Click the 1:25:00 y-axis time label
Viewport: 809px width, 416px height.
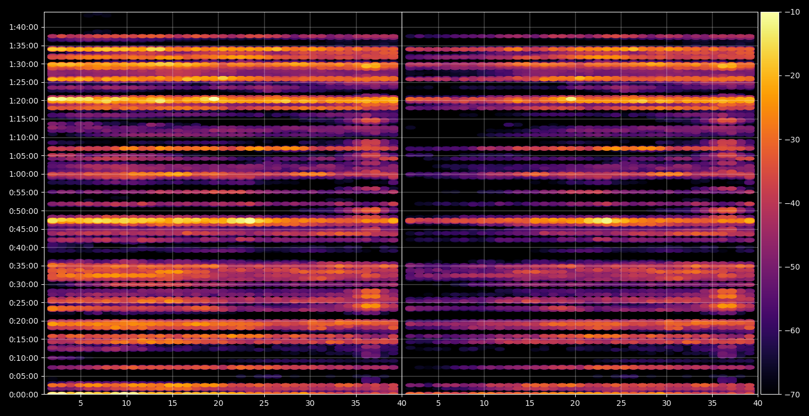click(x=24, y=82)
